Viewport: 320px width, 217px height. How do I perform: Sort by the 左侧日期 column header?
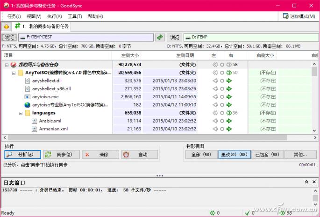pos(169,55)
